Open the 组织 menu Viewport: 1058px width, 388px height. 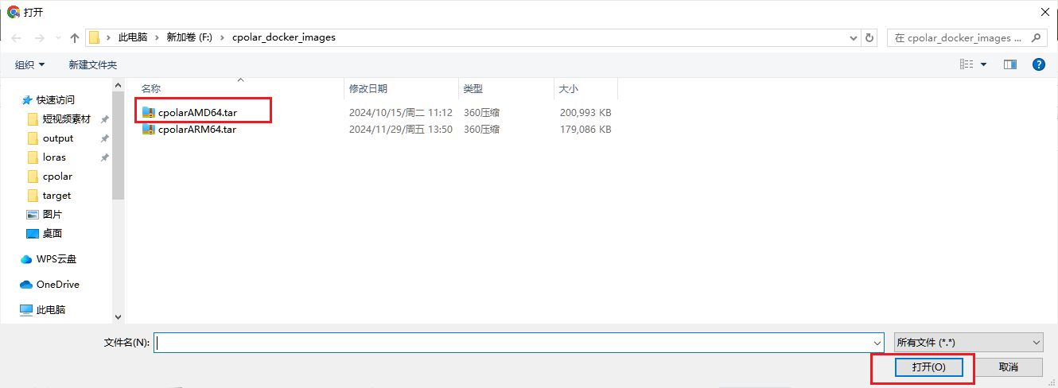coord(30,64)
